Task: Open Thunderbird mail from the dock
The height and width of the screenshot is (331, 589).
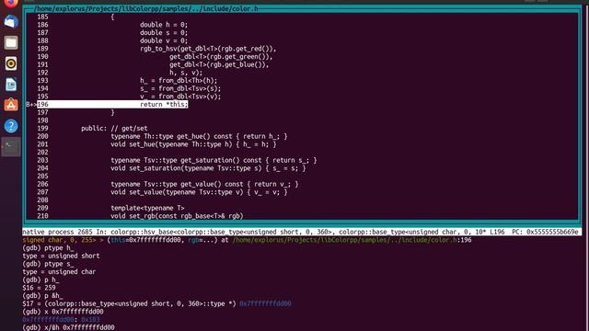Action: [x=11, y=22]
